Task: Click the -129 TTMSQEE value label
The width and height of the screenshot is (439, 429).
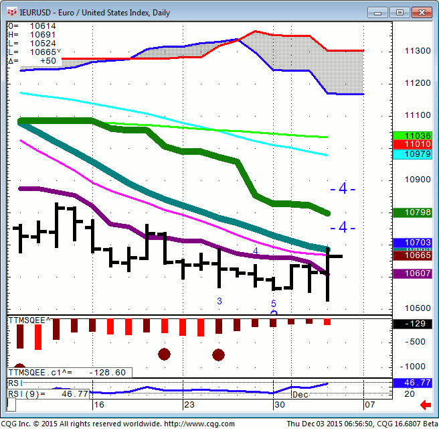Action: point(412,324)
